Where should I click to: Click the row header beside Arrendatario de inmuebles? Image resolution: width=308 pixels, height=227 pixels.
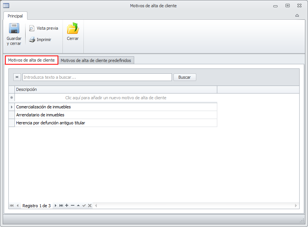11,115
